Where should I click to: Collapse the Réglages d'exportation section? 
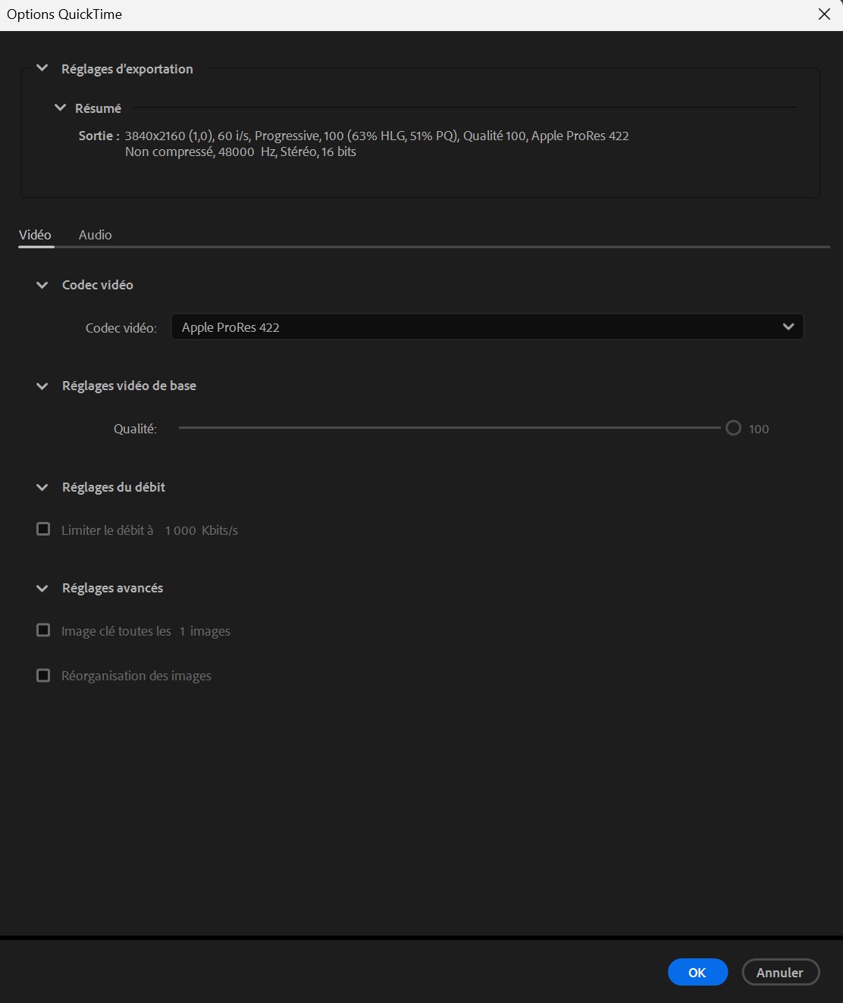click(x=42, y=68)
